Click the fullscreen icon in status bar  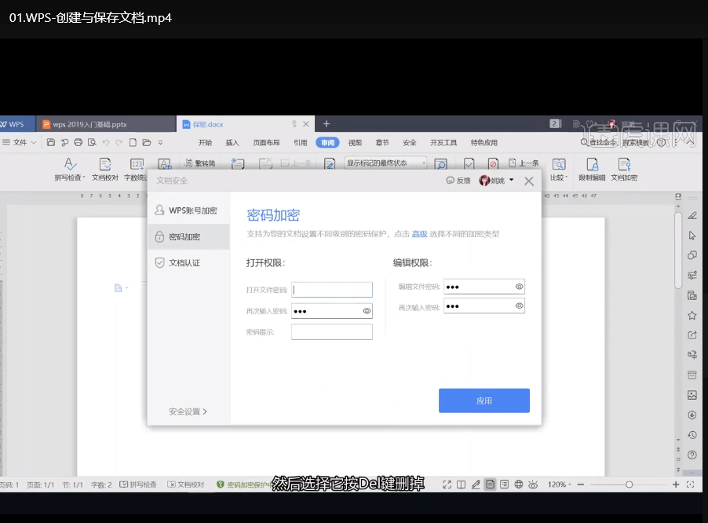coord(447,485)
